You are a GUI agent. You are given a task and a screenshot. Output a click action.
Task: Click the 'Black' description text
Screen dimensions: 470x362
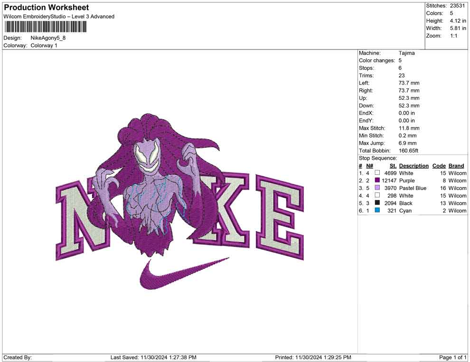(x=406, y=203)
